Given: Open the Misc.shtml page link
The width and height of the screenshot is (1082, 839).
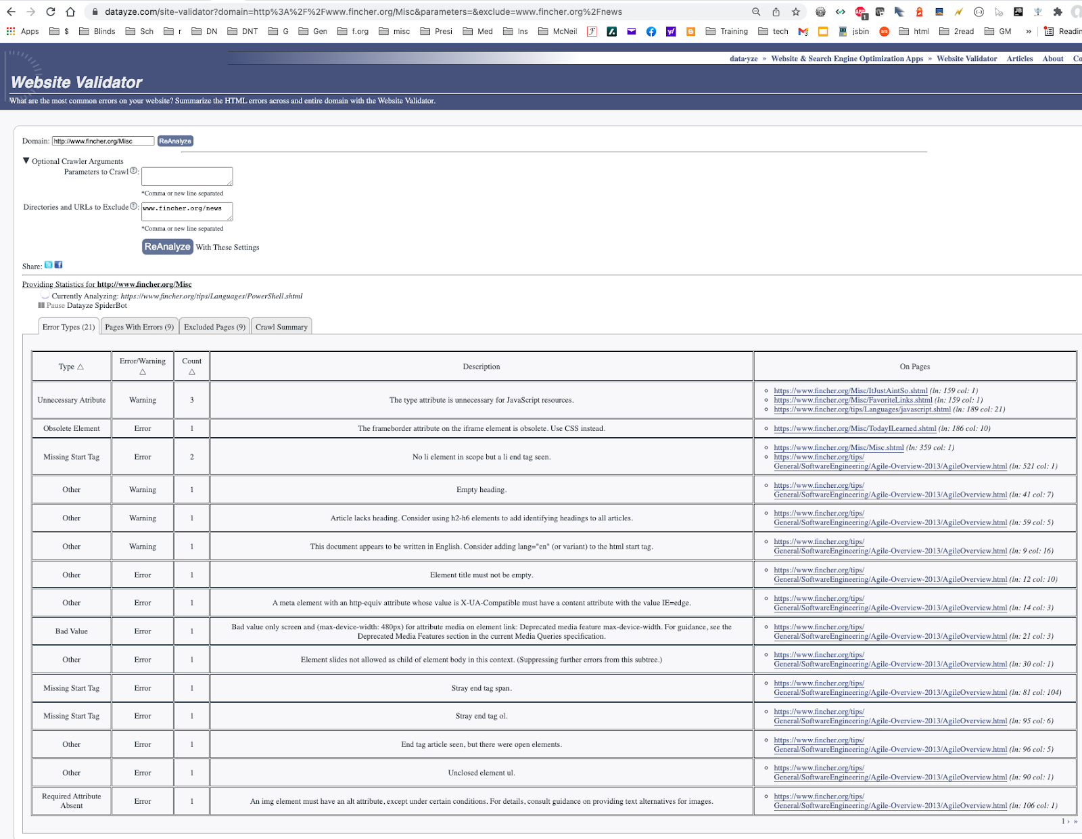Looking at the screenshot, I should pyautogui.click(x=839, y=447).
